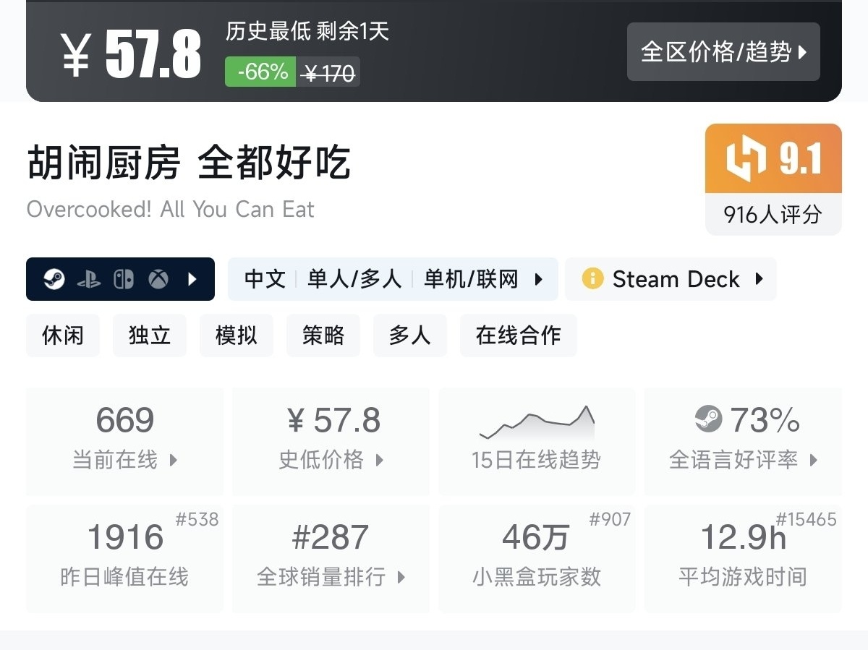Image resolution: width=868 pixels, height=650 pixels.
Task: Open 全语言好评率 review rating details
Action: pos(743,441)
